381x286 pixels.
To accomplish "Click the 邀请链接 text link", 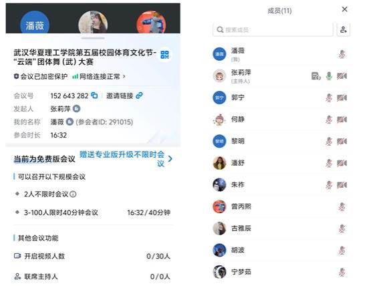I will point(120,96).
